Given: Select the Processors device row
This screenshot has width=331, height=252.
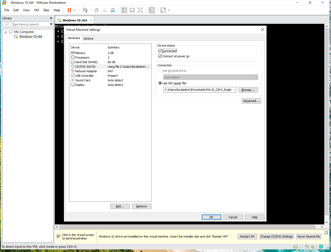Looking at the screenshot, I should [x=110, y=58].
